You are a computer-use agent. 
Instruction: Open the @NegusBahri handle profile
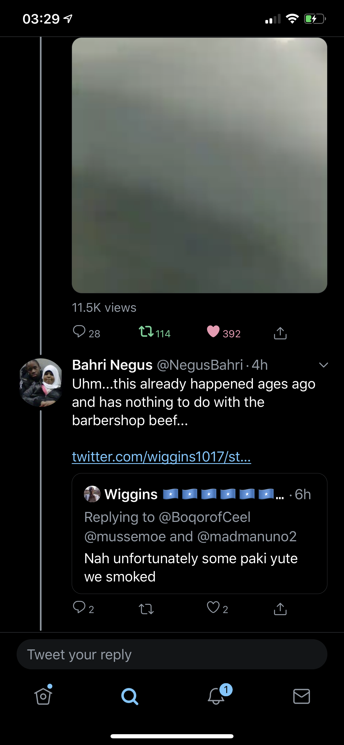[x=200, y=365]
